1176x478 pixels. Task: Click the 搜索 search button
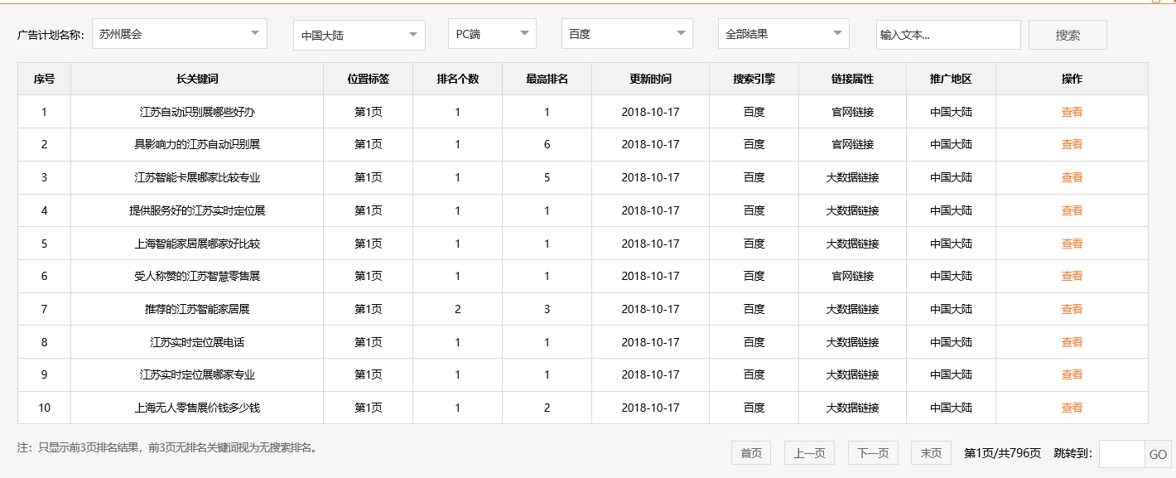coord(1067,34)
